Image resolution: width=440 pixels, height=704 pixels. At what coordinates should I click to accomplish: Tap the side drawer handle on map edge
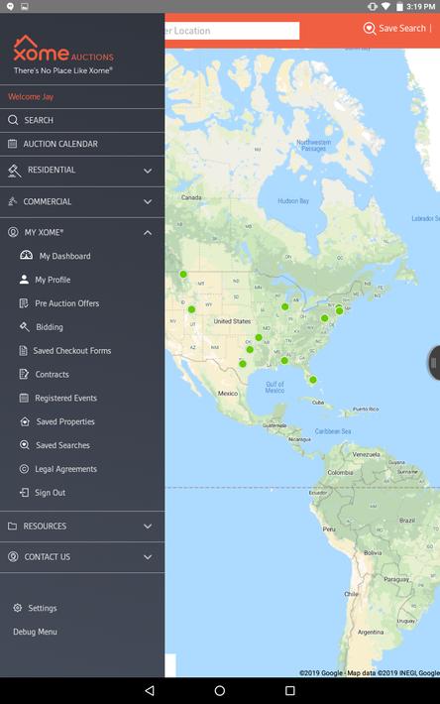434,363
